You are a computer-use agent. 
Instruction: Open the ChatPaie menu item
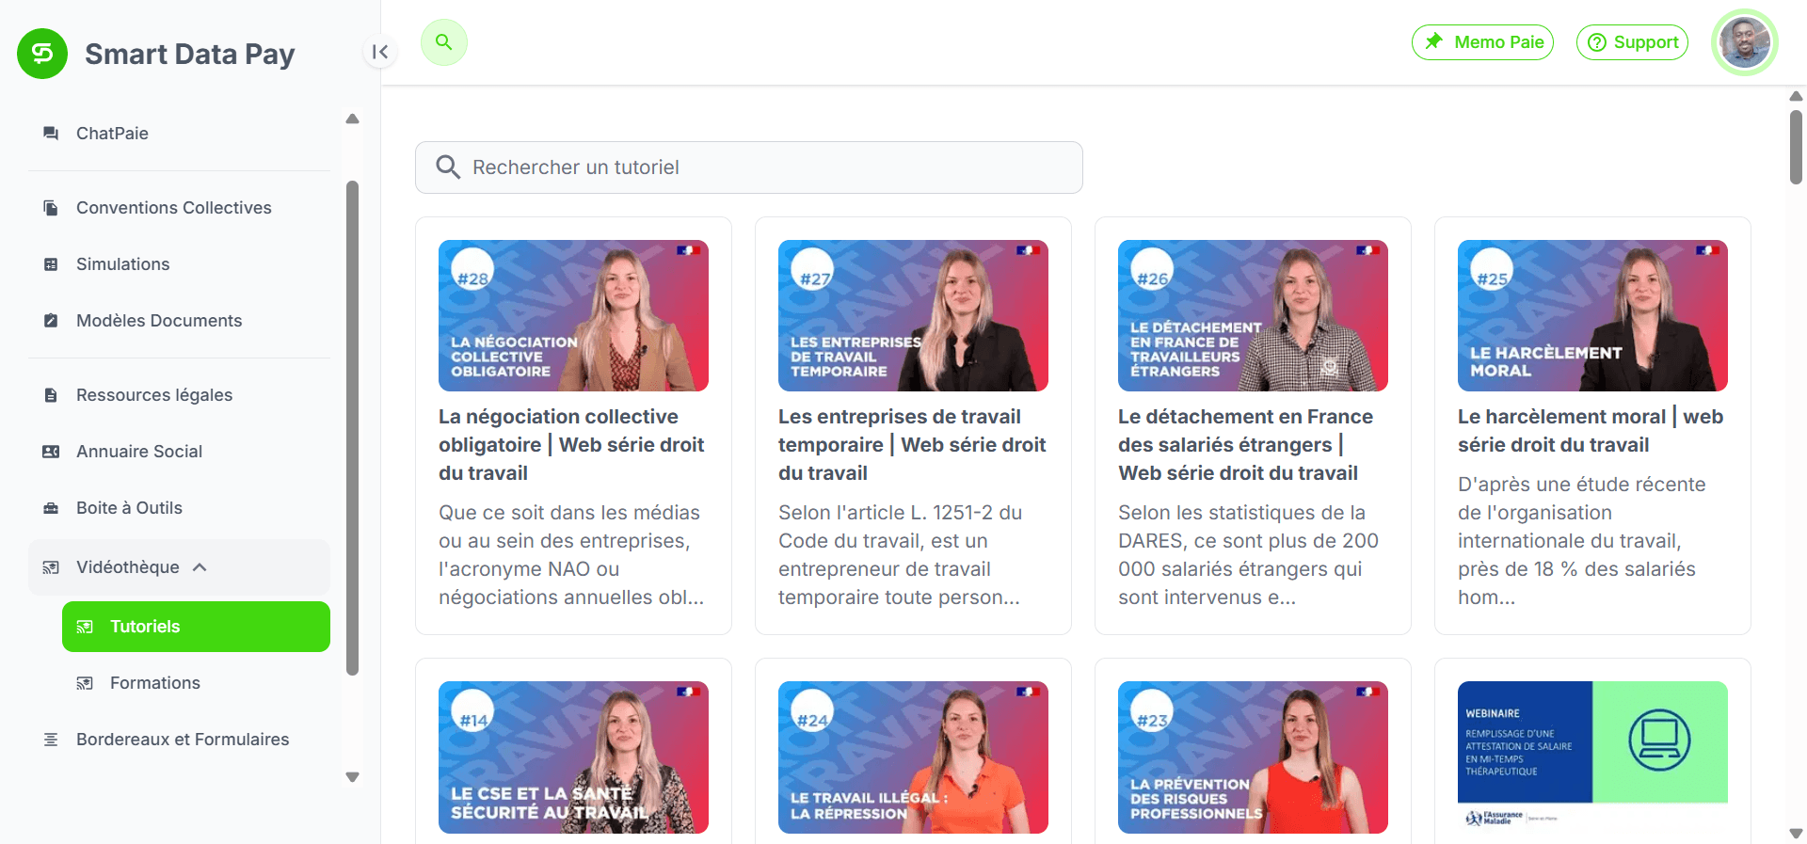[x=179, y=134]
